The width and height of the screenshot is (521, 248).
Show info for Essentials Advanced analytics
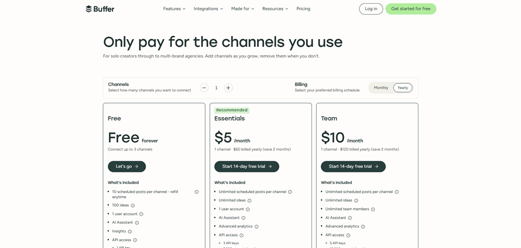[x=256, y=227]
